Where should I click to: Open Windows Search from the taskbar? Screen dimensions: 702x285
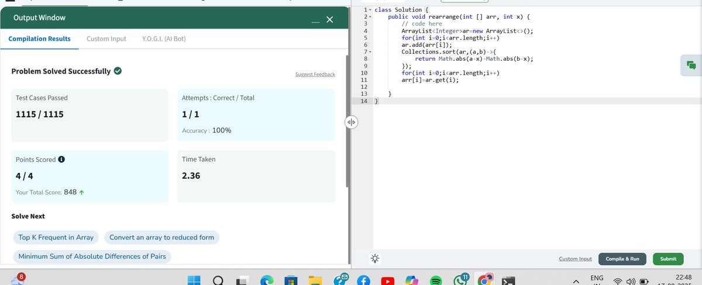click(218, 280)
